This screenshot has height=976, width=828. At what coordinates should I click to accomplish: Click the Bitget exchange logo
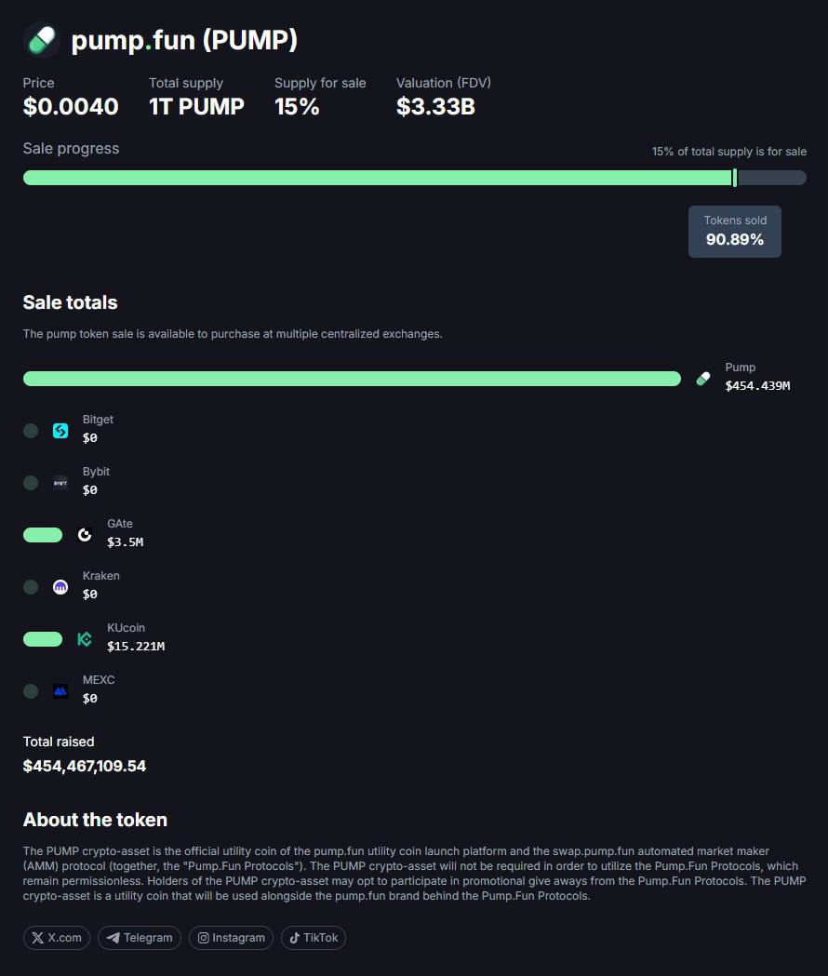(x=60, y=431)
